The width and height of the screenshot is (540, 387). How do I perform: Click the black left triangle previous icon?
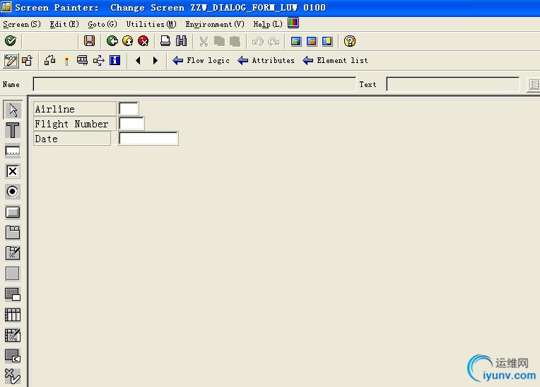click(138, 61)
